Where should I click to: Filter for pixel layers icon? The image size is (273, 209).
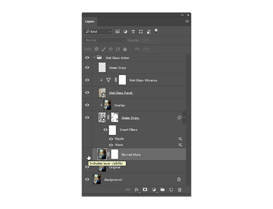tap(118, 31)
